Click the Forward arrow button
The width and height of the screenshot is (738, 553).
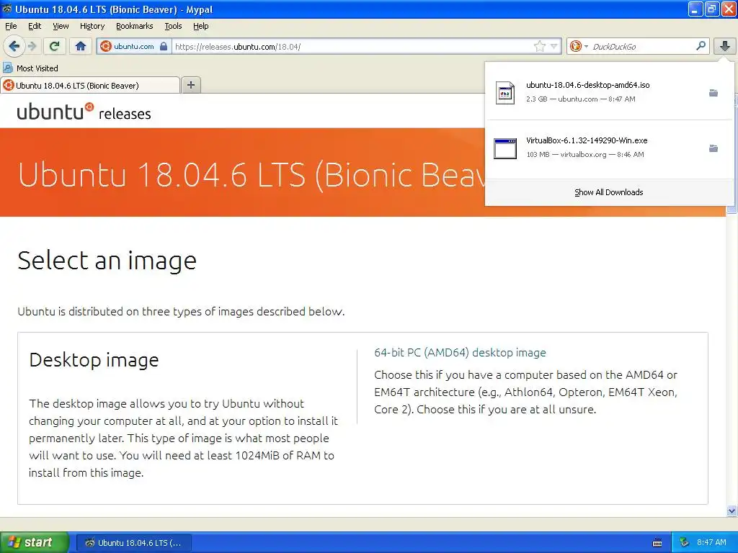coord(32,46)
